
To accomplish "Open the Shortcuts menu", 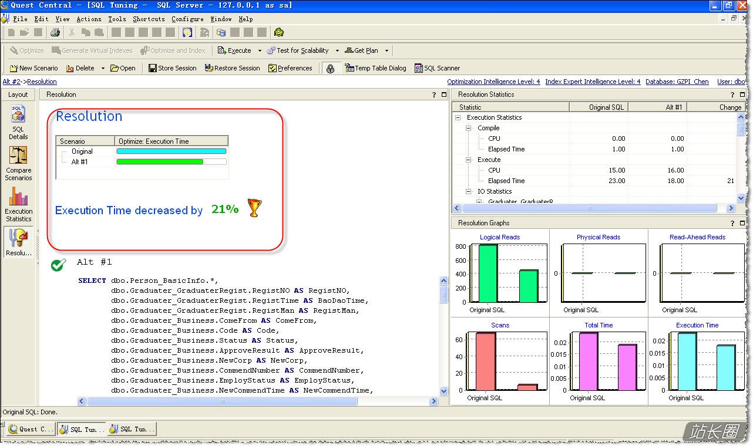I will click(149, 19).
